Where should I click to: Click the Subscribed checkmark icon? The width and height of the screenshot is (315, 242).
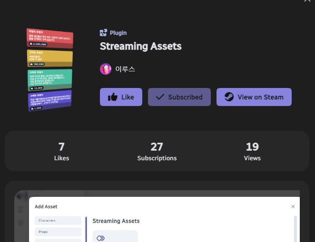[160, 97]
